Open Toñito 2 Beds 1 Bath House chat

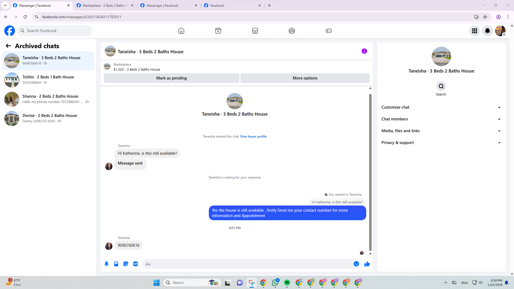pyautogui.click(x=48, y=80)
